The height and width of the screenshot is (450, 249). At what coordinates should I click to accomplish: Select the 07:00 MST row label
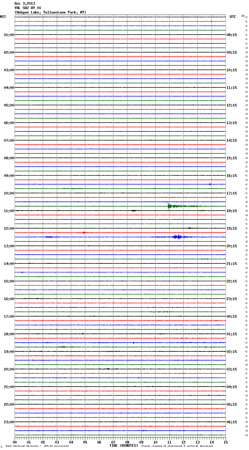click(x=9, y=141)
